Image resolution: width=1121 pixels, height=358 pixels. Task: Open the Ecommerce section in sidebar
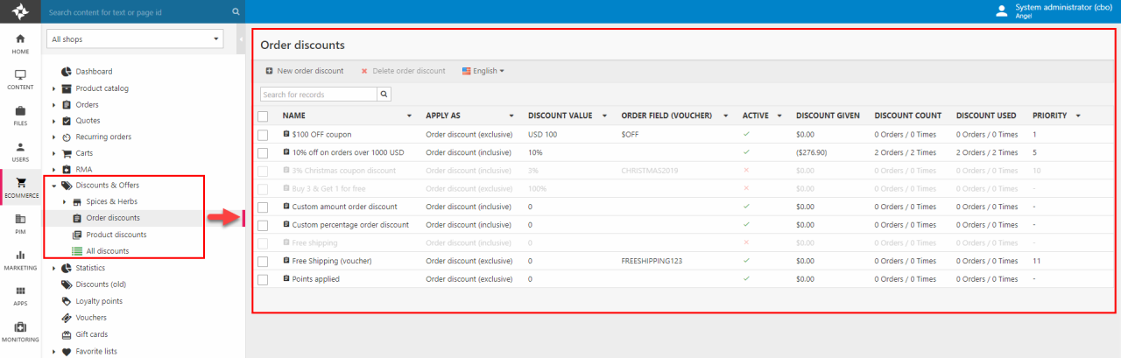coord(20,188)
